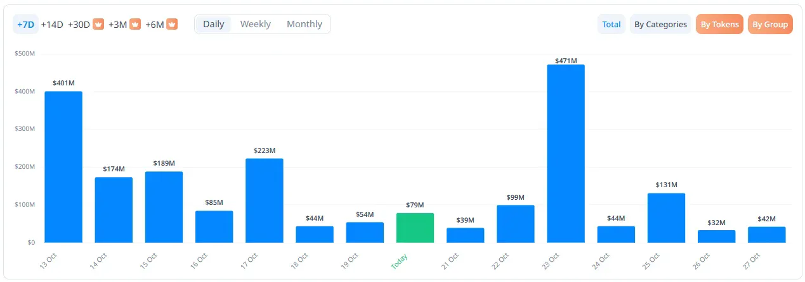The image size is (805, 282).
Task: Select the $401M bar for 13 Oct
Action: click(63, 167)
